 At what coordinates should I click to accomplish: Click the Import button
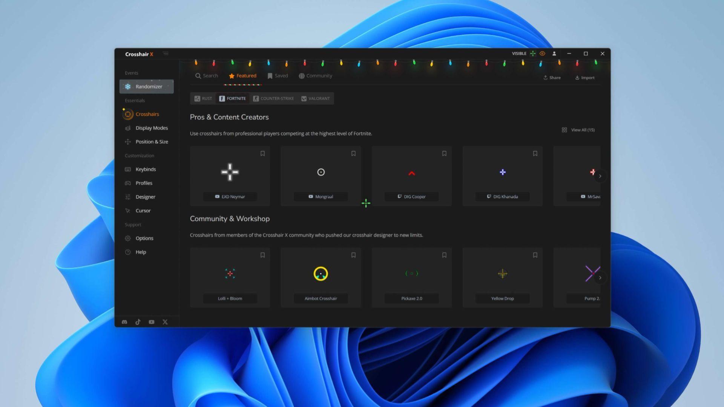click(585, 78)
